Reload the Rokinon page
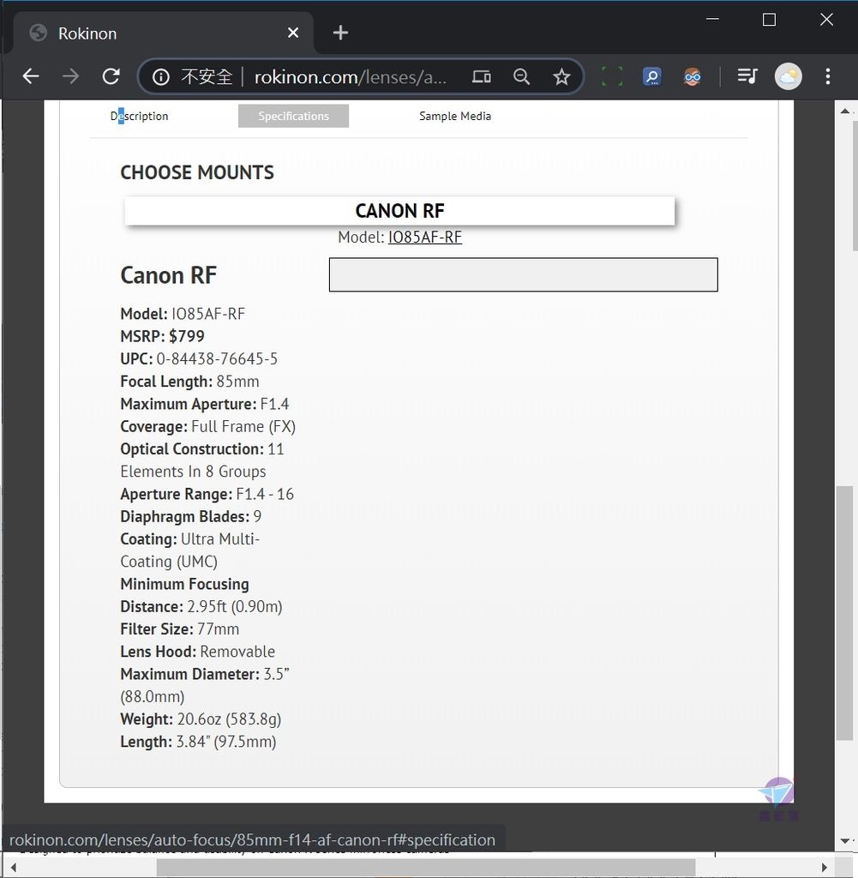 point(111,76)
